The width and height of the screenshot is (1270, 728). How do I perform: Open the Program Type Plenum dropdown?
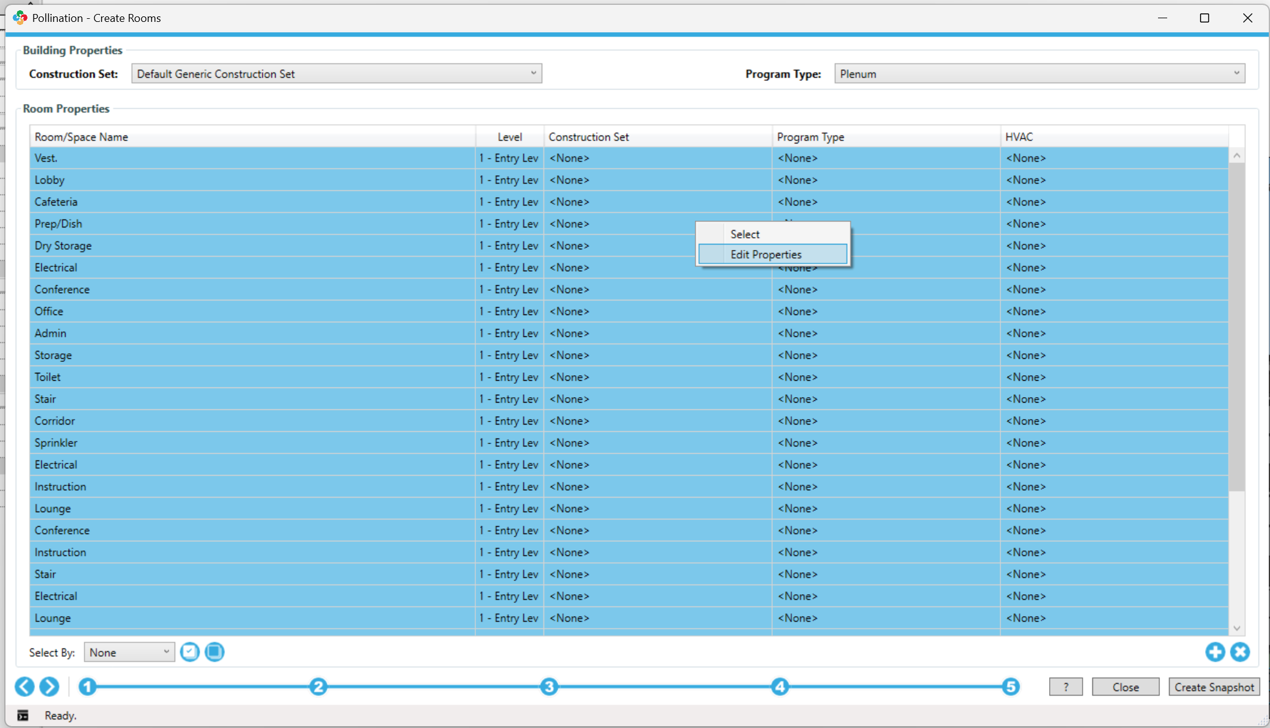tap(1039, 74)
